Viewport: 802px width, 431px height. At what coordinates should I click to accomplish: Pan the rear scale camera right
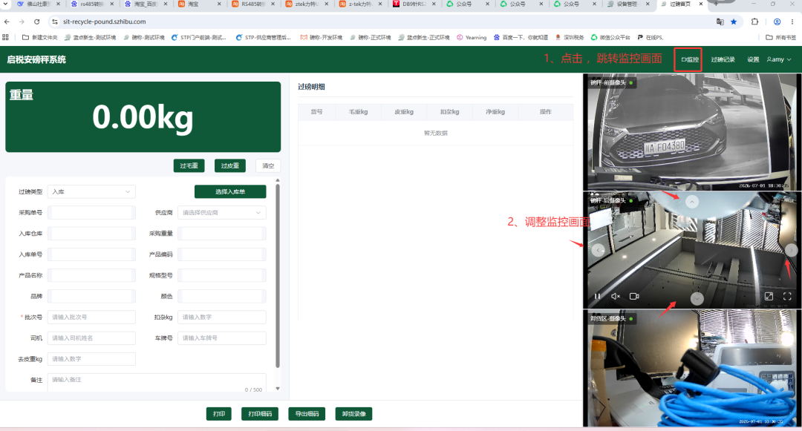[x=792, y=250]
